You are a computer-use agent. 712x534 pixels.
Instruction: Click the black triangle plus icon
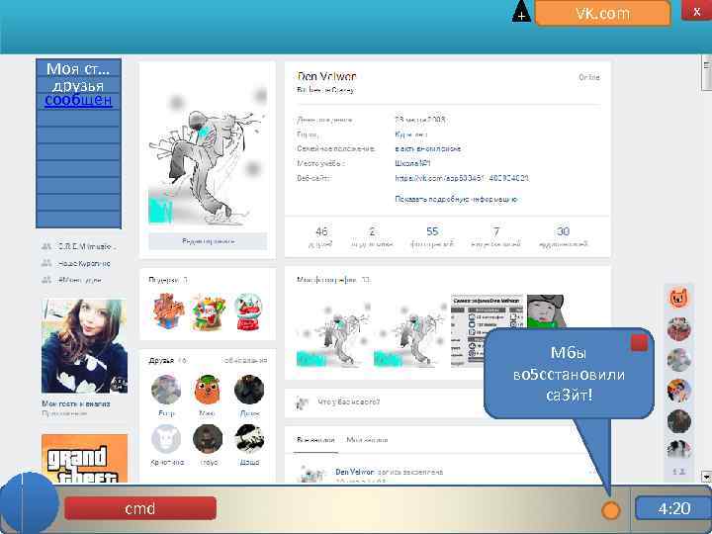click(521, 11)
